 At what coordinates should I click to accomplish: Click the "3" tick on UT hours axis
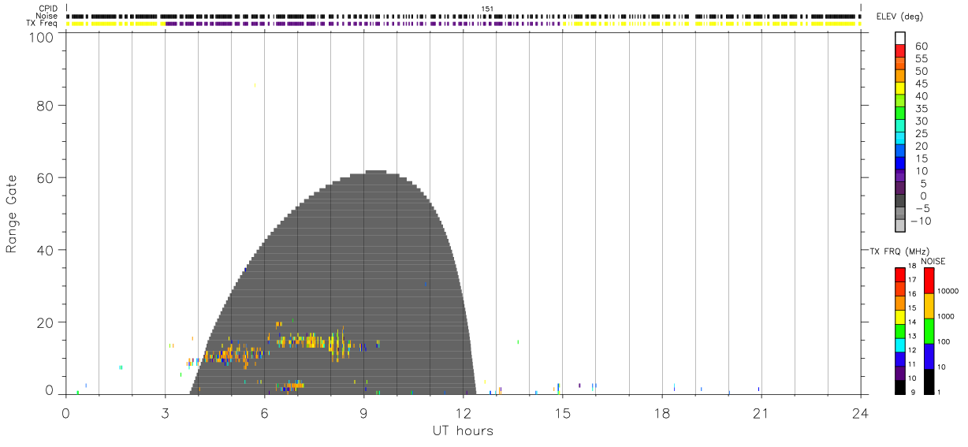tap(165, 412)
